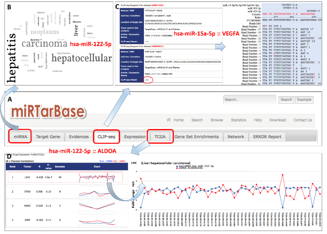Click into the Search... text field
The image size is (327, 234).
point(250,100)
